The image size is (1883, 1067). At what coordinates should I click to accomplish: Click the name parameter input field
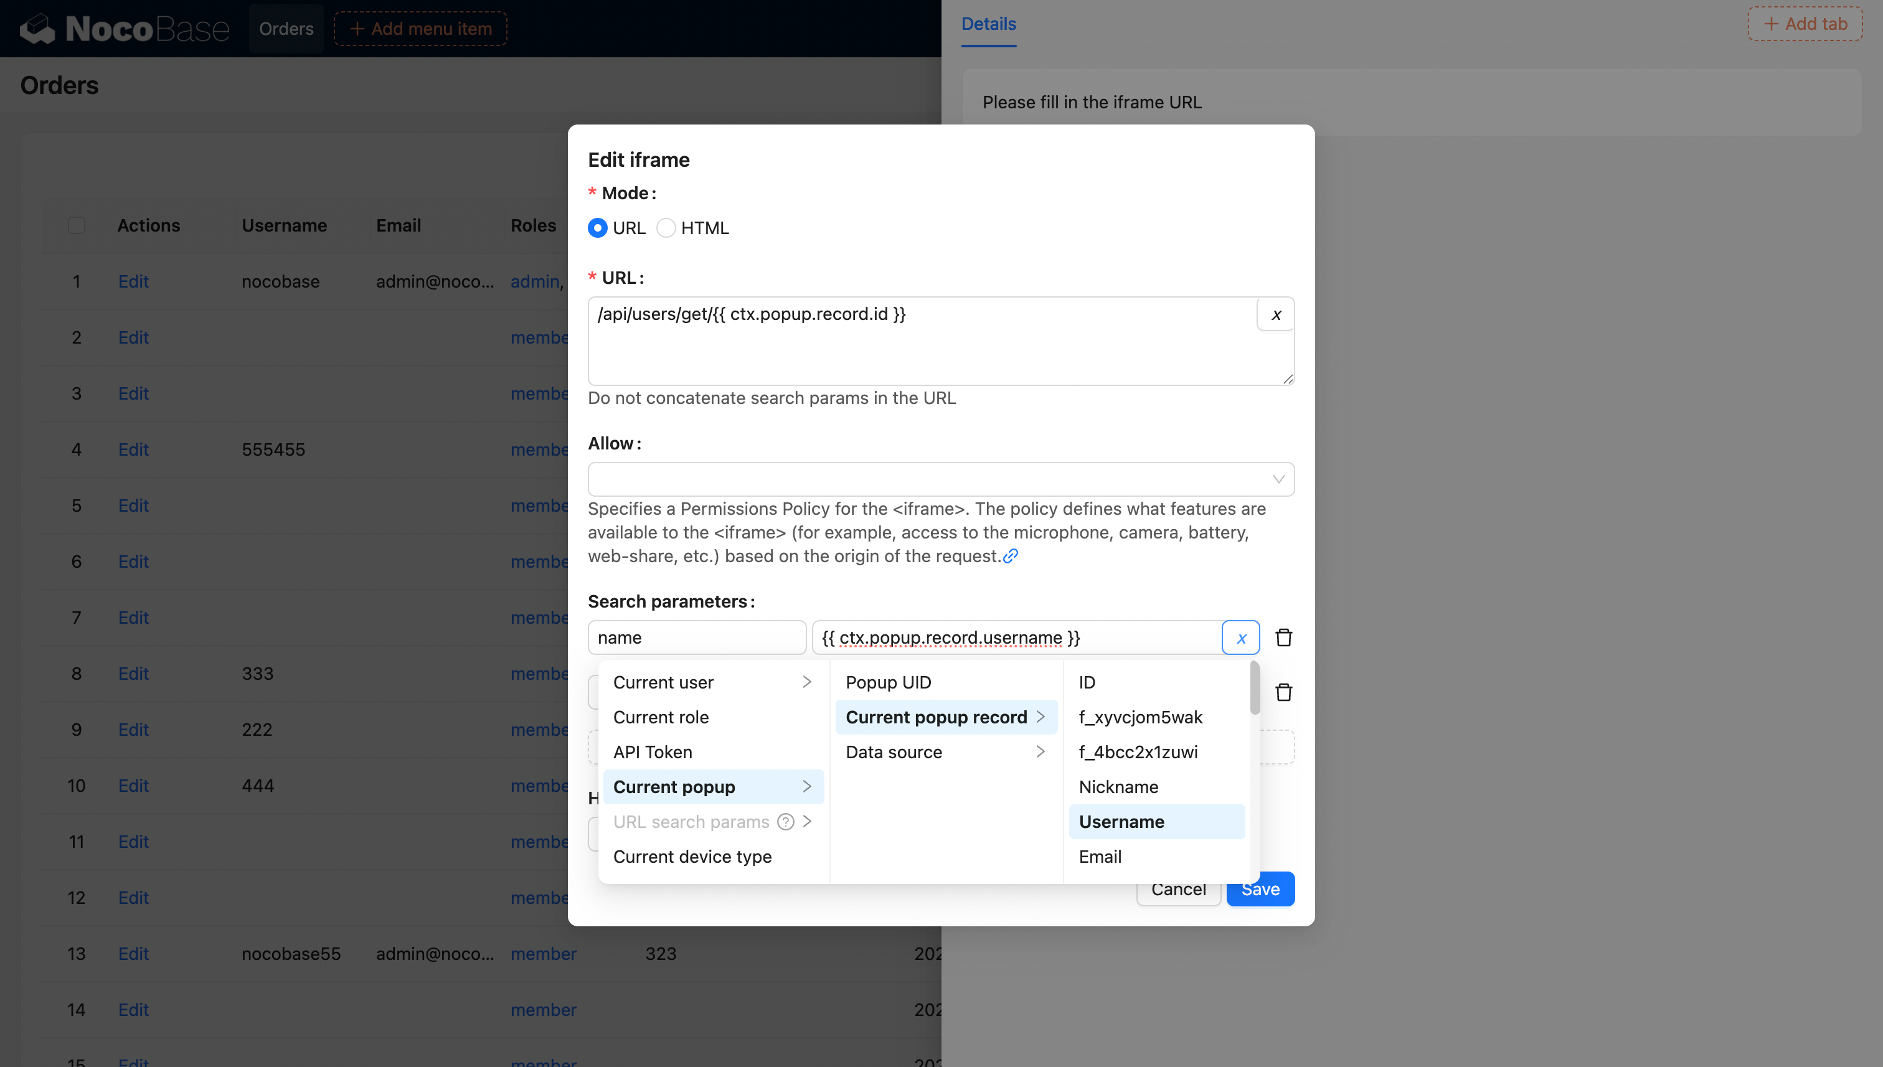click(x=696, y=637)
